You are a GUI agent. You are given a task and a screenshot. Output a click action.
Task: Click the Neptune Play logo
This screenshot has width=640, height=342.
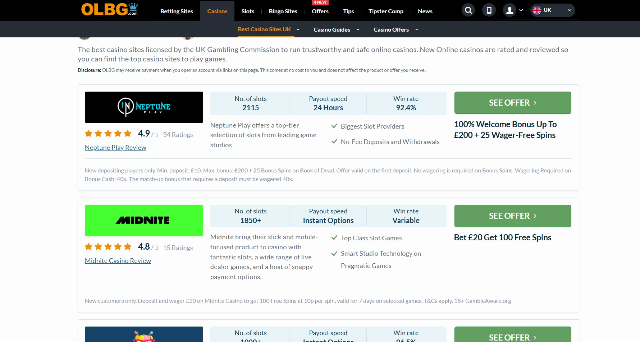click(x=144, y=107)
